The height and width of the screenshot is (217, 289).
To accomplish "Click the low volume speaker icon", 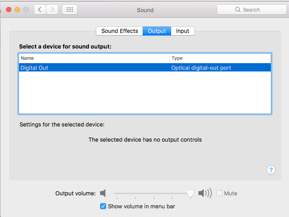I will pyautogui.click(x=103, y=193).
